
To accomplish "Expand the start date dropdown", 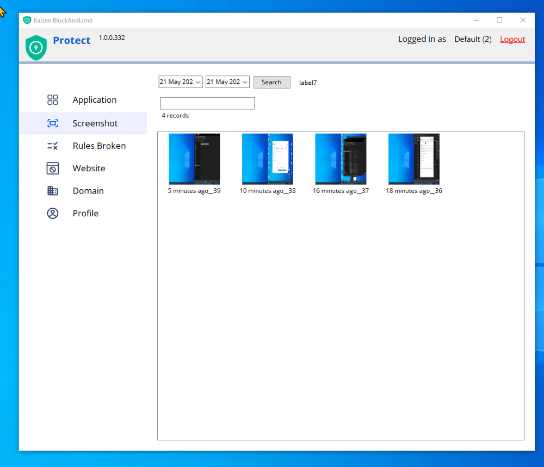I will click(x=198, y=82).
